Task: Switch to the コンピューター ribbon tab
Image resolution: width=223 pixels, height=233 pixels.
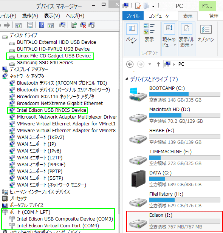Action: pos(160,16)
